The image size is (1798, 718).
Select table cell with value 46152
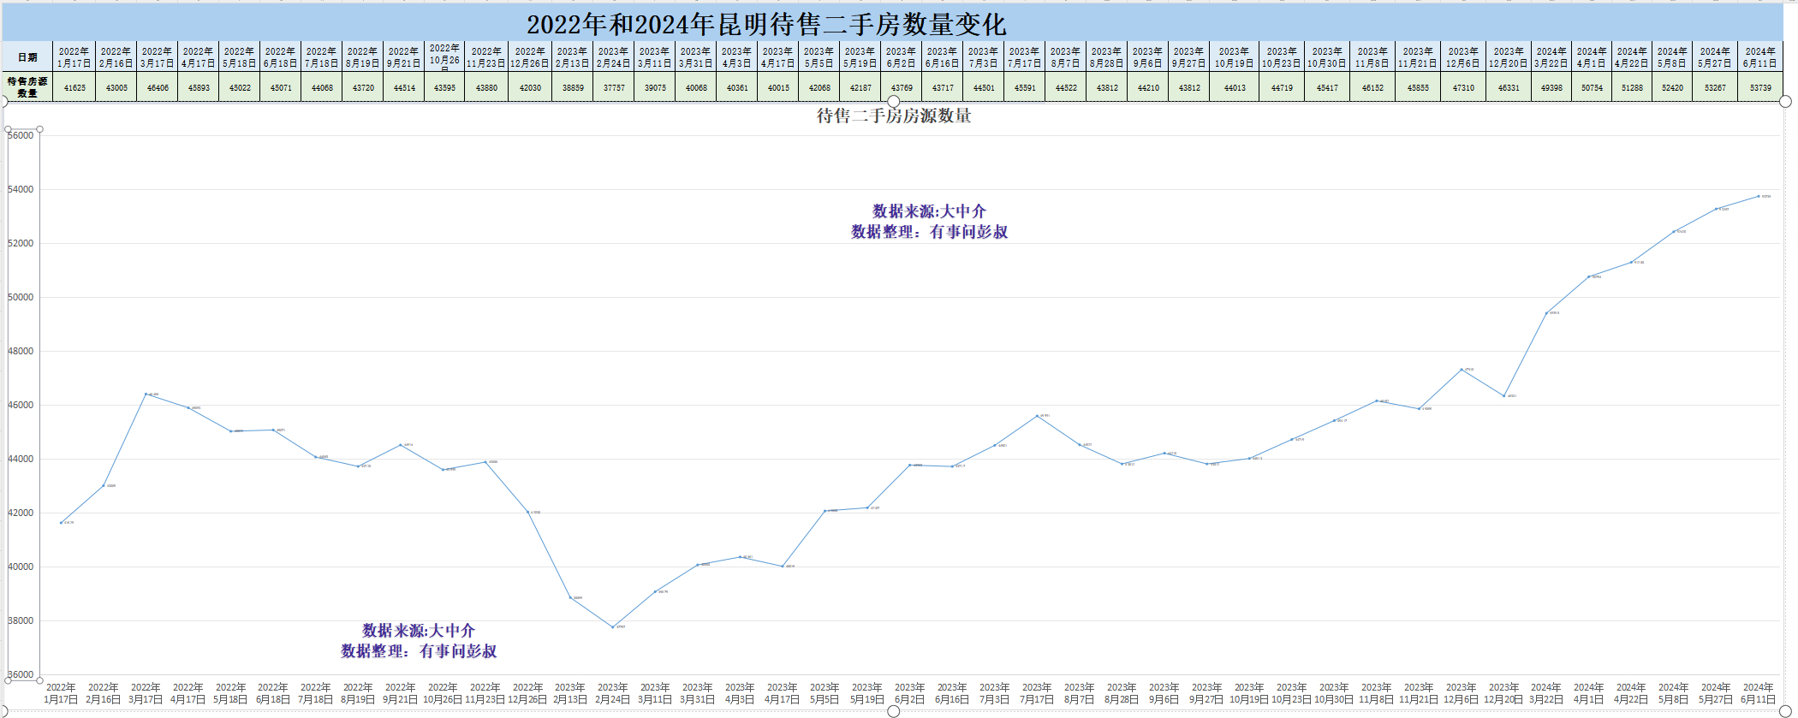coord(1372,87)
